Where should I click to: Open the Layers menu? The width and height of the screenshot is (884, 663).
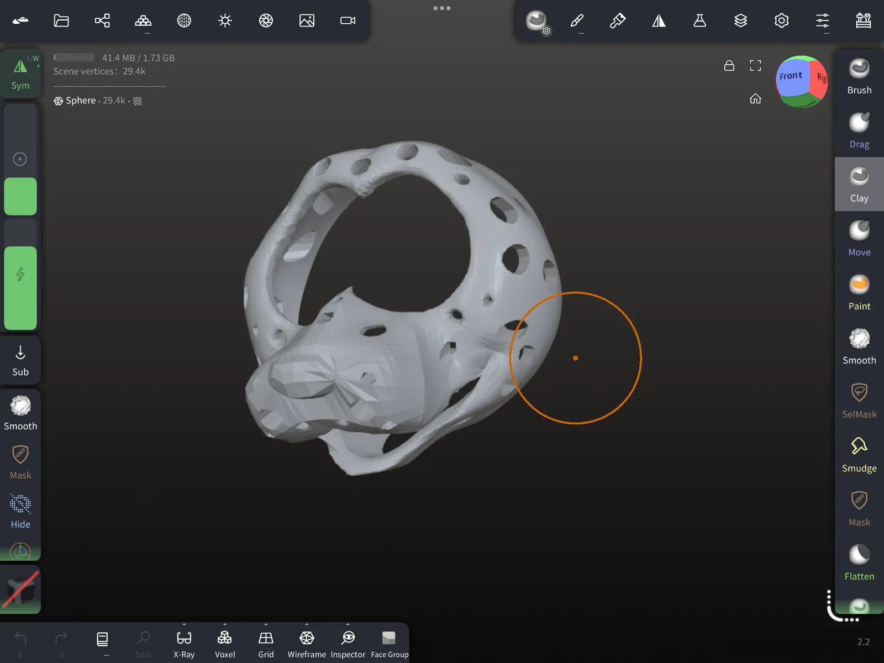click(740, 20)
